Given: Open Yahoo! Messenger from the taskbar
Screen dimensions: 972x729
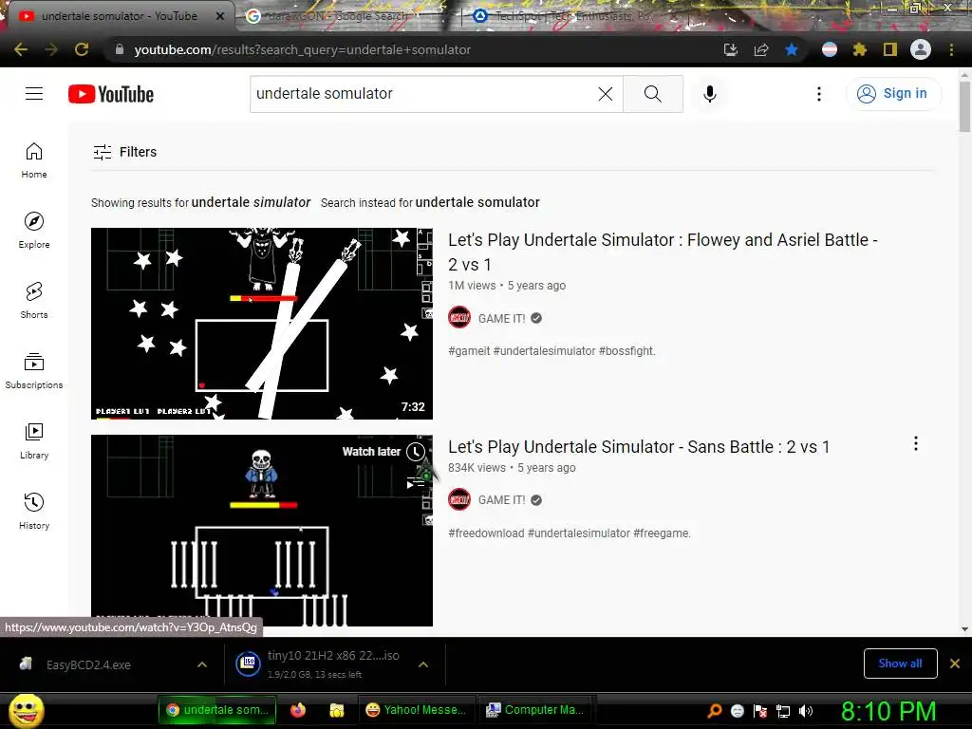Looking at the screenshot, I should 416,710.
